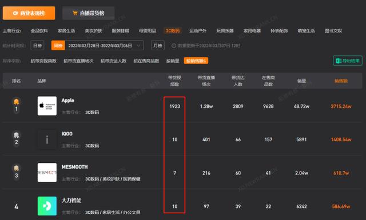366x220 pixels.
Task: Click the gold rank 1 medal icon
Action: tap(17, 101)
